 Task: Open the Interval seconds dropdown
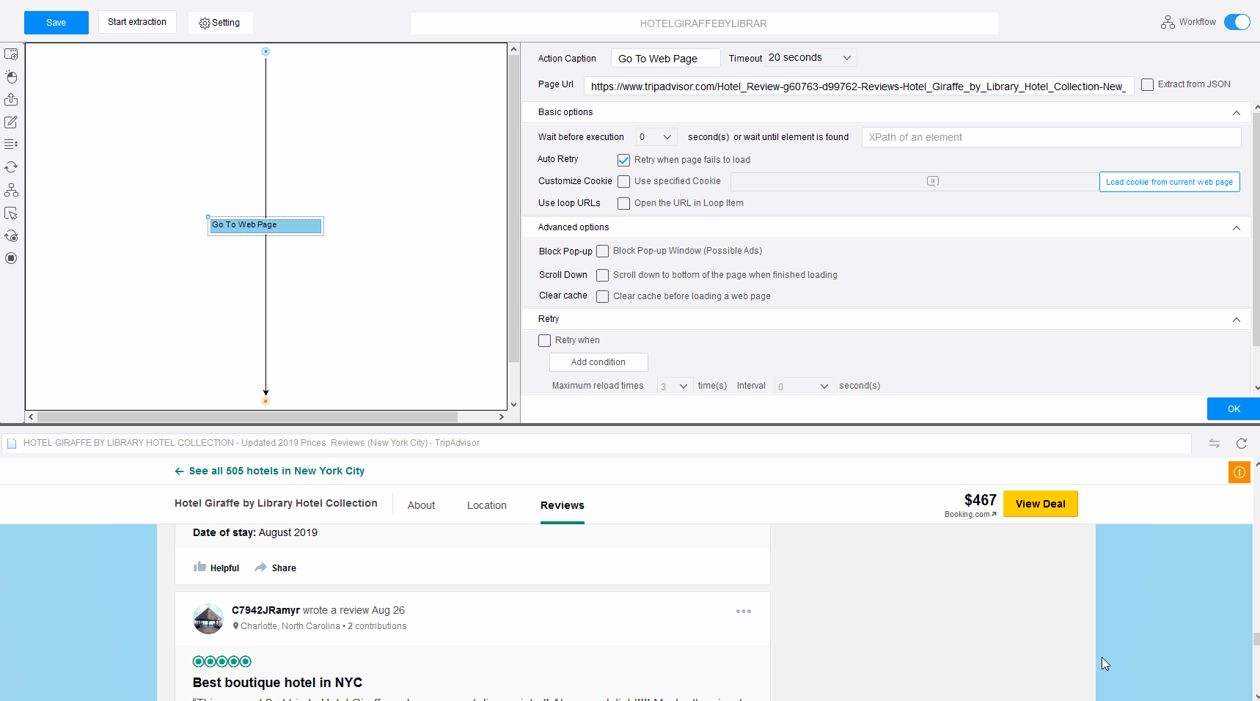coord(805,386)
